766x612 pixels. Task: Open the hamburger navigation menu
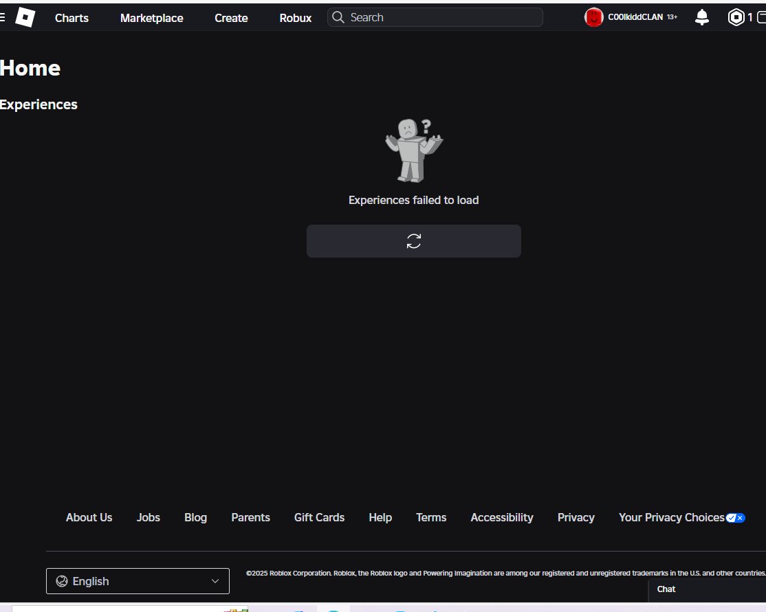2,18
